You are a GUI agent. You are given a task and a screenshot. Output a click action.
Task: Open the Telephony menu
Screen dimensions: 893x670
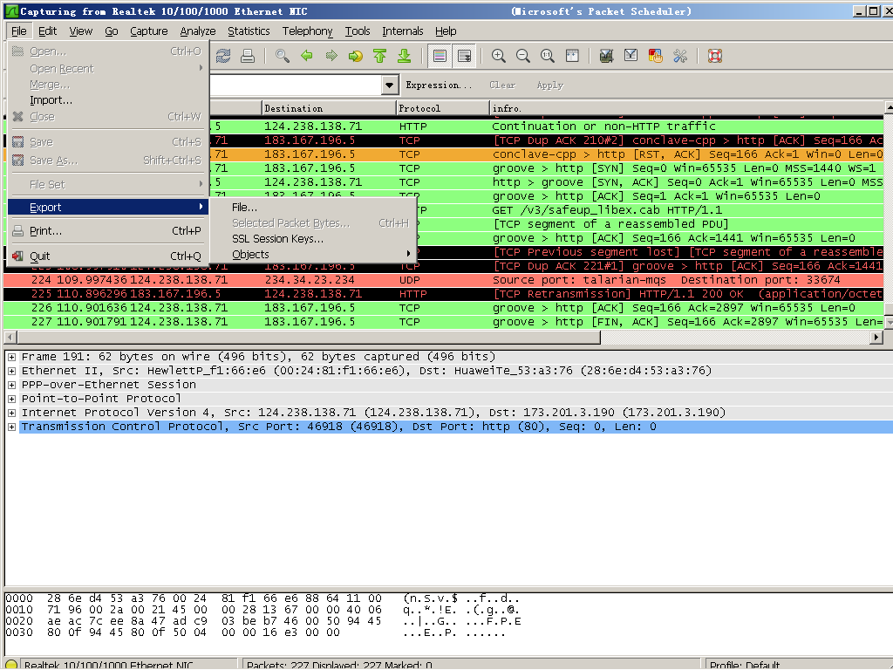click(x=308, y=31)
